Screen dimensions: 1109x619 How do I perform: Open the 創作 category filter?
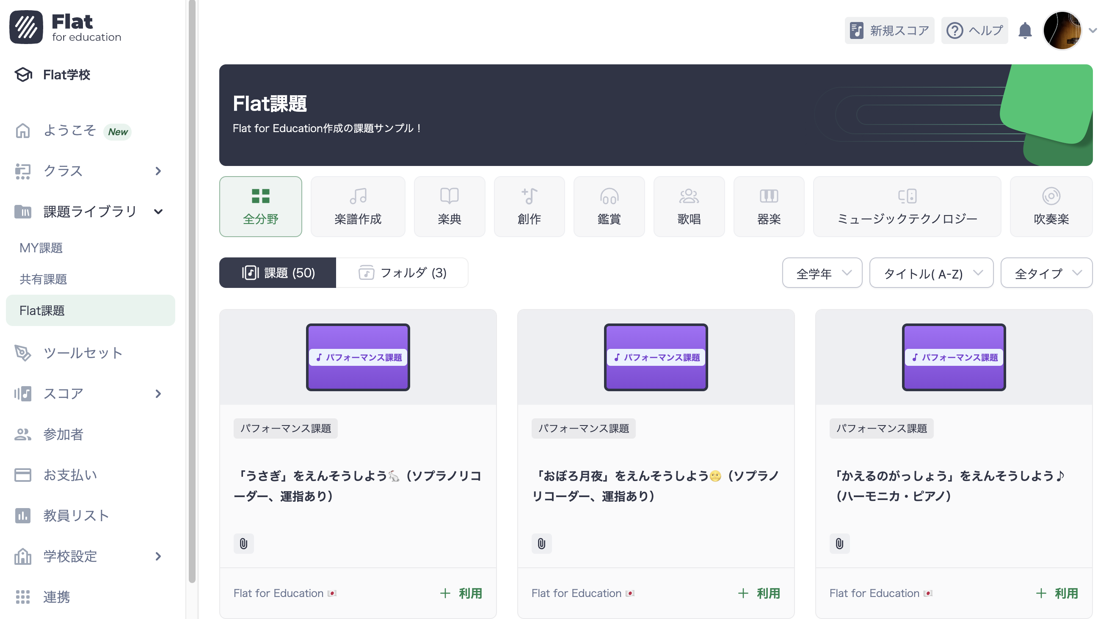click(529, 197)
